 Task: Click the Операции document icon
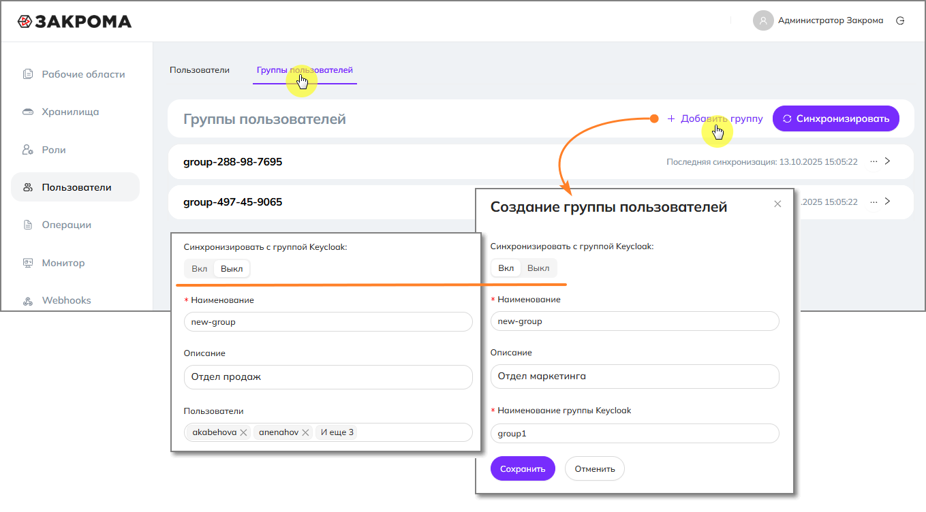click(x=28, y=225)
